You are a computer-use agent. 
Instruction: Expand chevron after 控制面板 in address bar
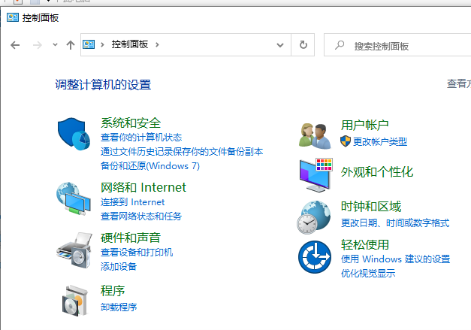pyautogui.click(x=157, y=45)
